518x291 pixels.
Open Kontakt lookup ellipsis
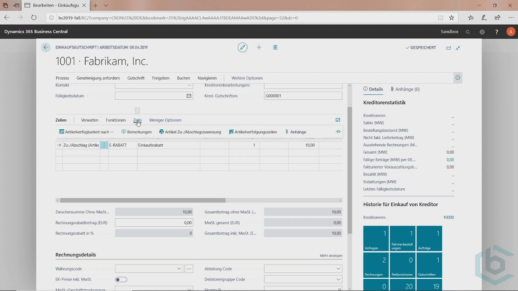tap(189, 85)
